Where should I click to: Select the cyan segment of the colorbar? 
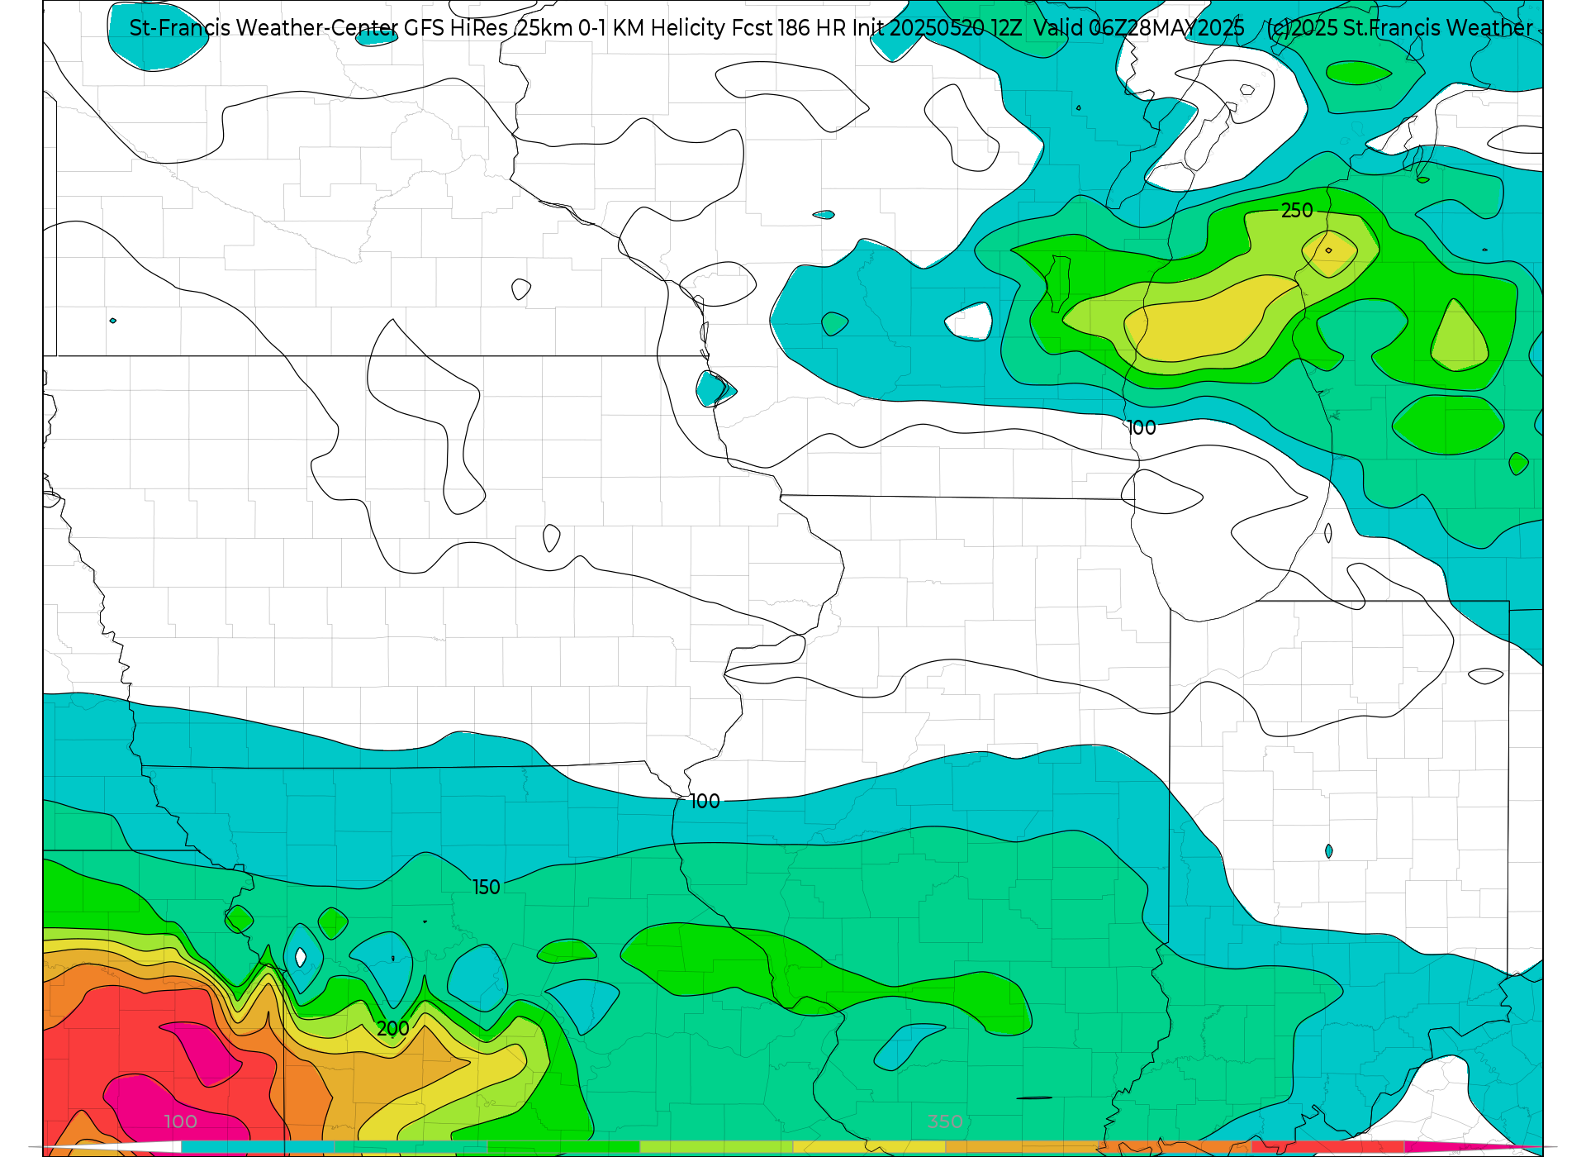point(257,1147)
